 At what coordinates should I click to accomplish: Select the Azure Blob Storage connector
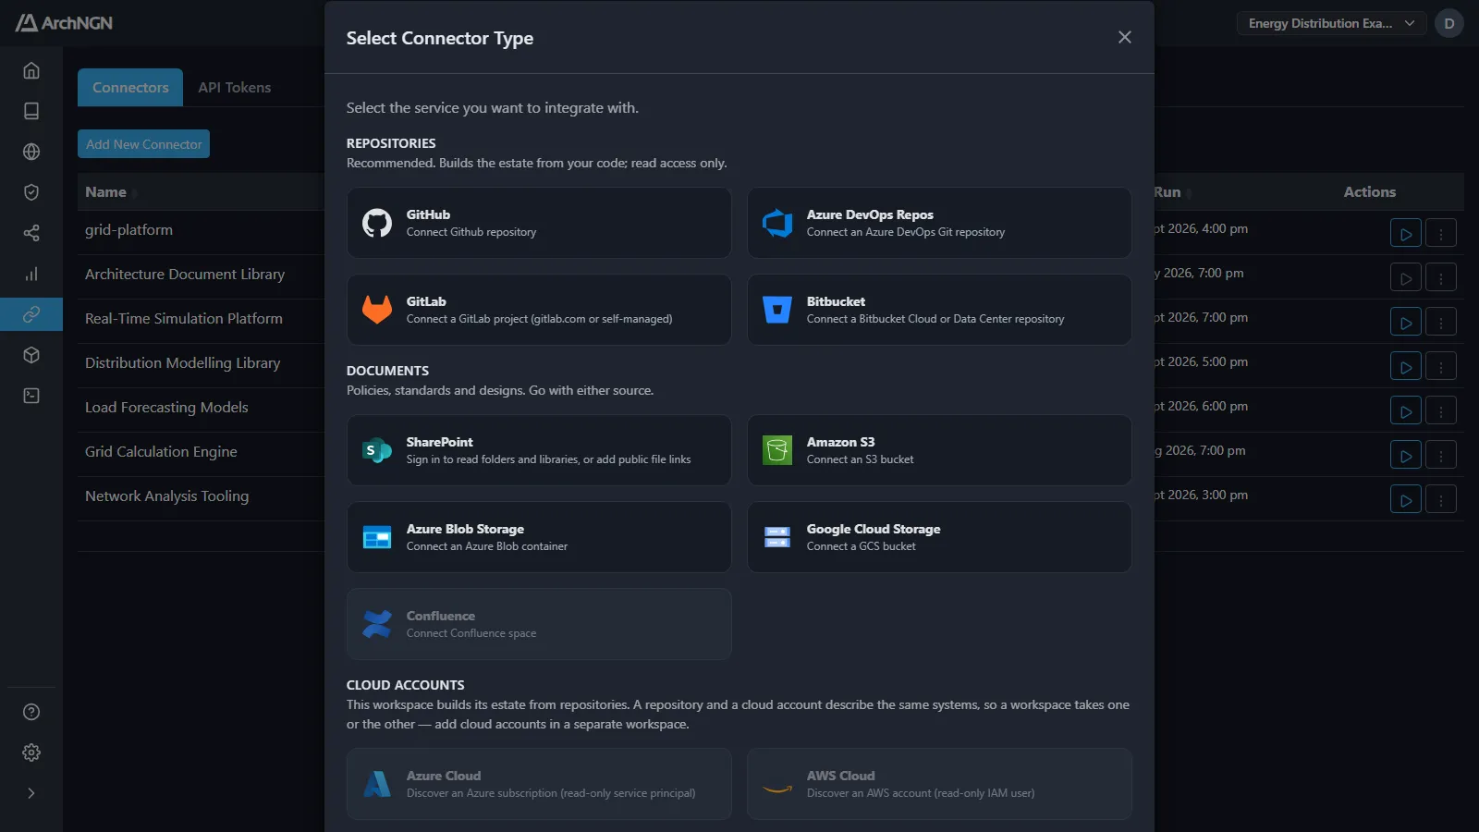(539, 537)
